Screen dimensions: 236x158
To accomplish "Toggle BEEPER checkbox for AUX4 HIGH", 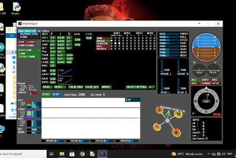I will pyautogui.click(x=154, y=49).
